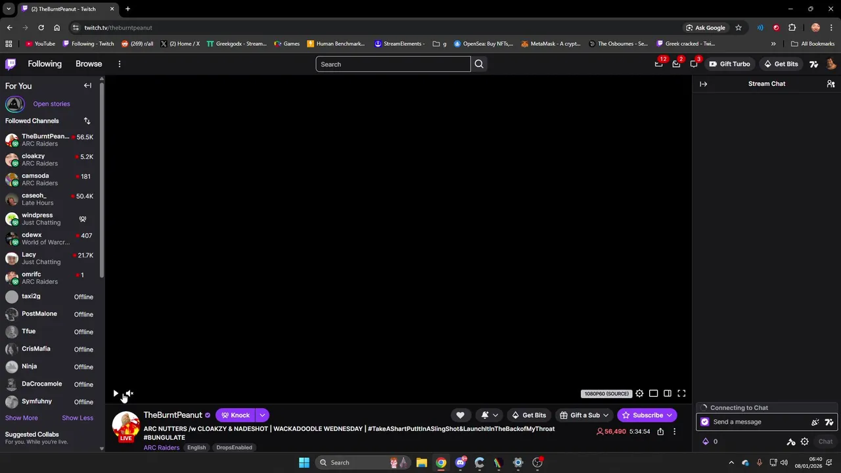The width and height of the screenshot is (841, 473).
Task: Click the search magnifier button
Action: [x=479, y=64]
